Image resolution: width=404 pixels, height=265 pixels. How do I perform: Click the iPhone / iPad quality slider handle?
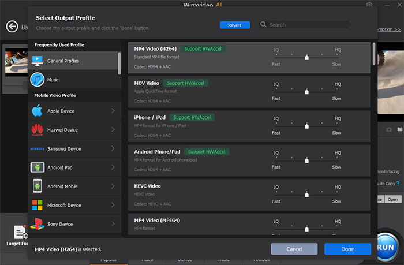(306, 126)
